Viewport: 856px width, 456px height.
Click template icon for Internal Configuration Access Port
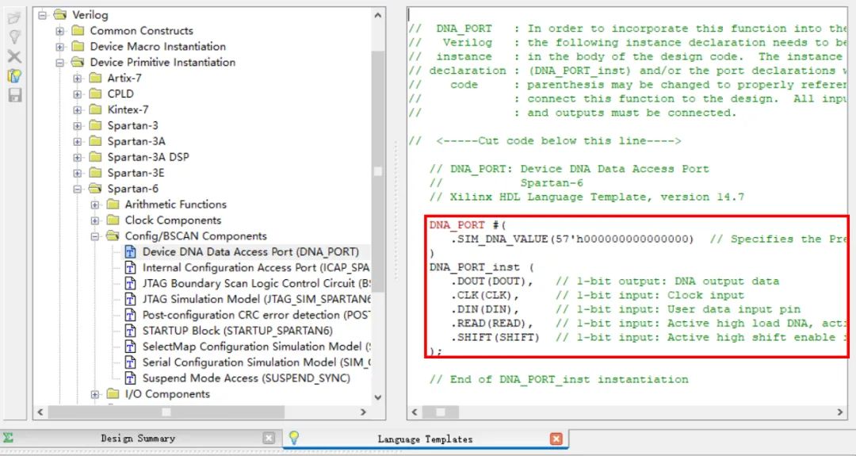click(130, 267)
